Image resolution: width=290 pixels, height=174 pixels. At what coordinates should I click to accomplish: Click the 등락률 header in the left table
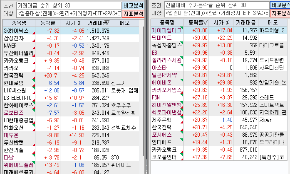point(48,23)
